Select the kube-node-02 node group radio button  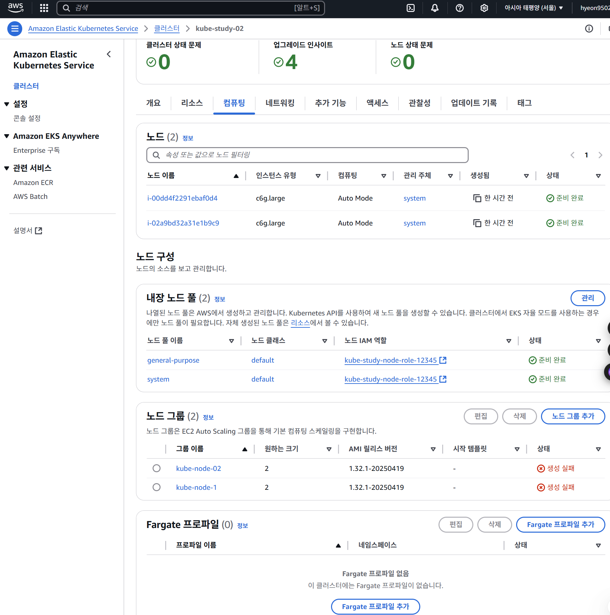[x=157, y=468]
